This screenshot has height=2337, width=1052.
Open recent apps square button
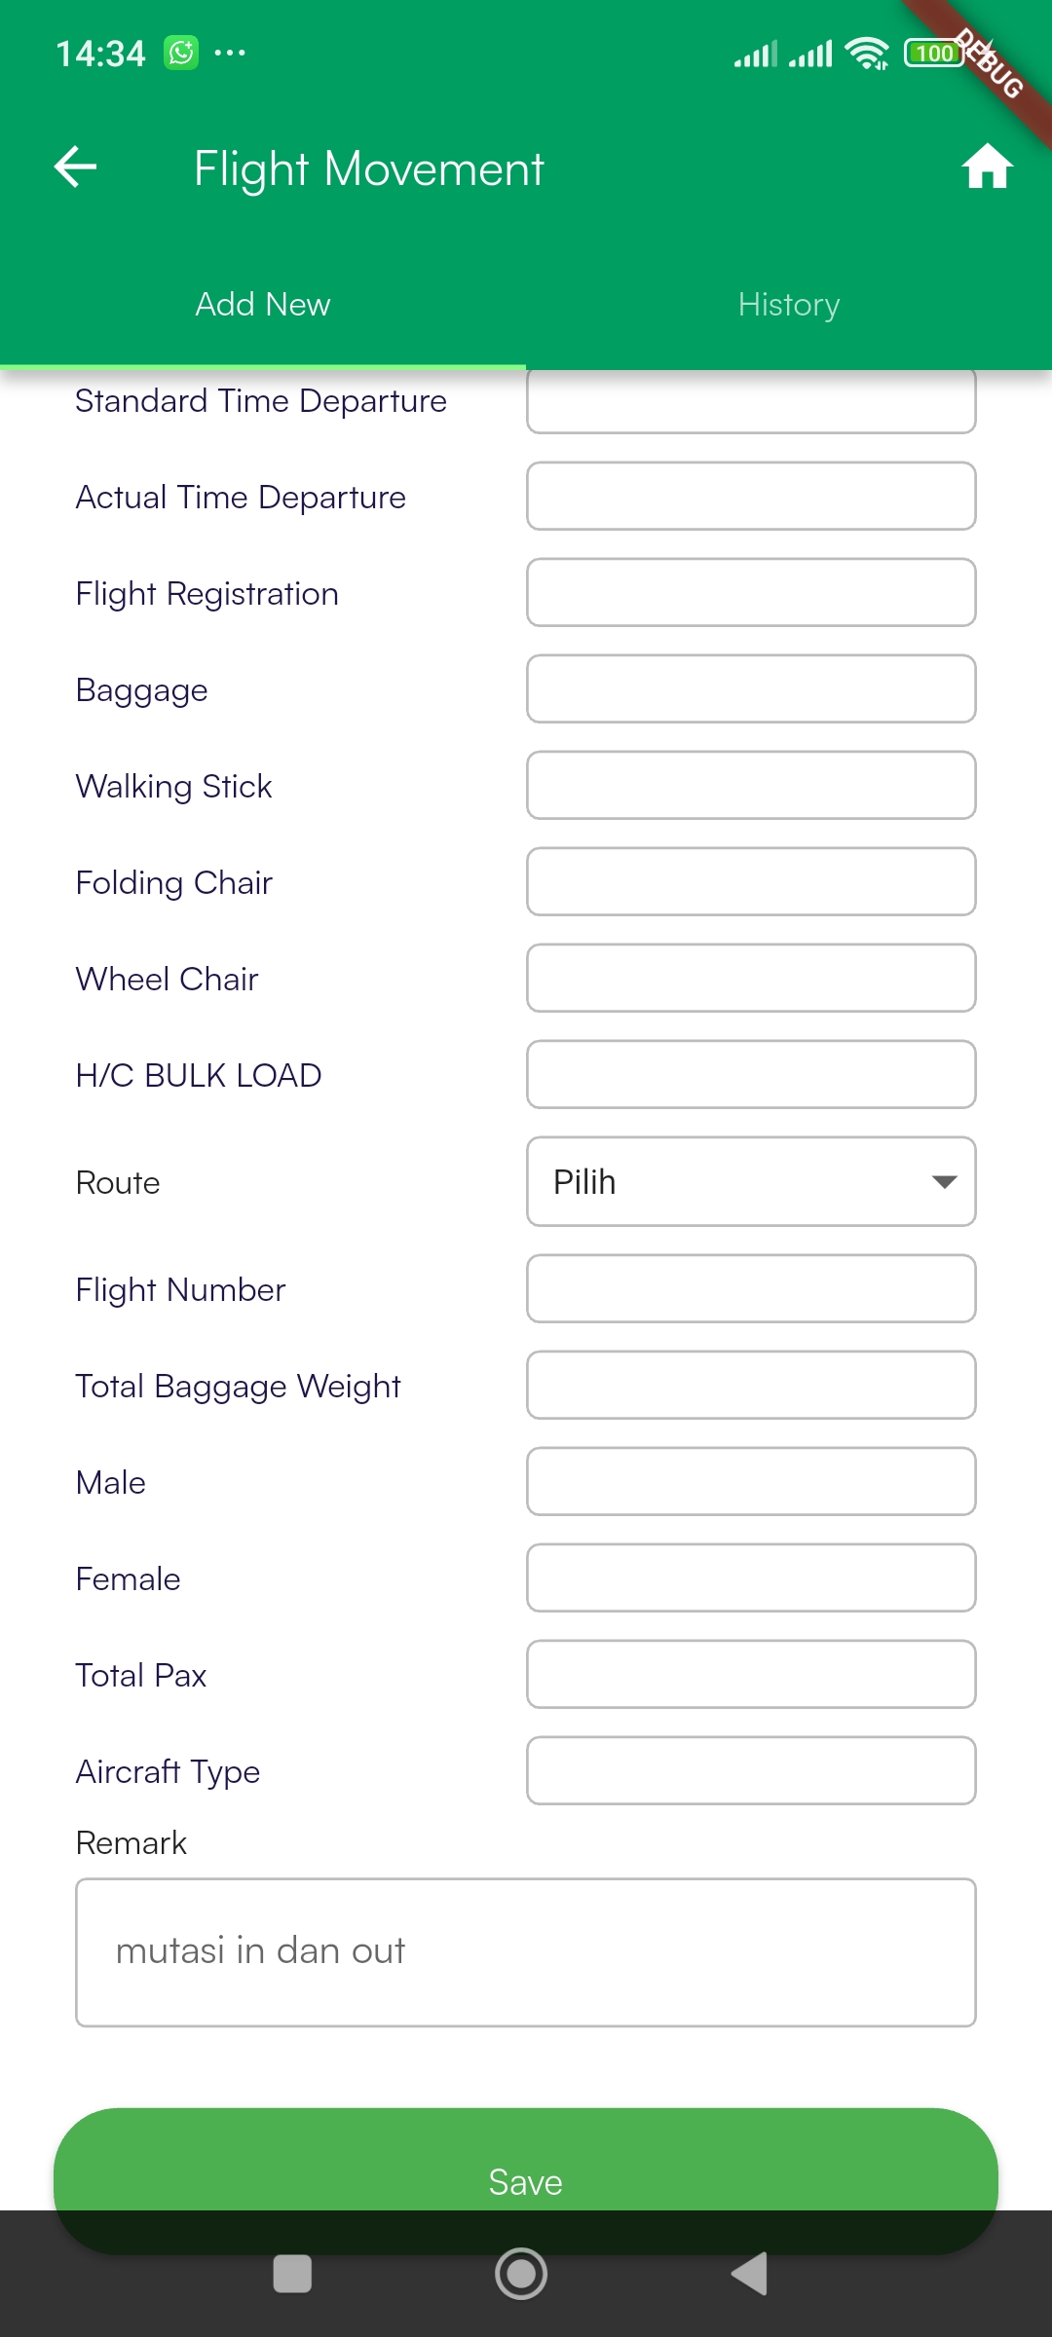(x=292, y=2274)
